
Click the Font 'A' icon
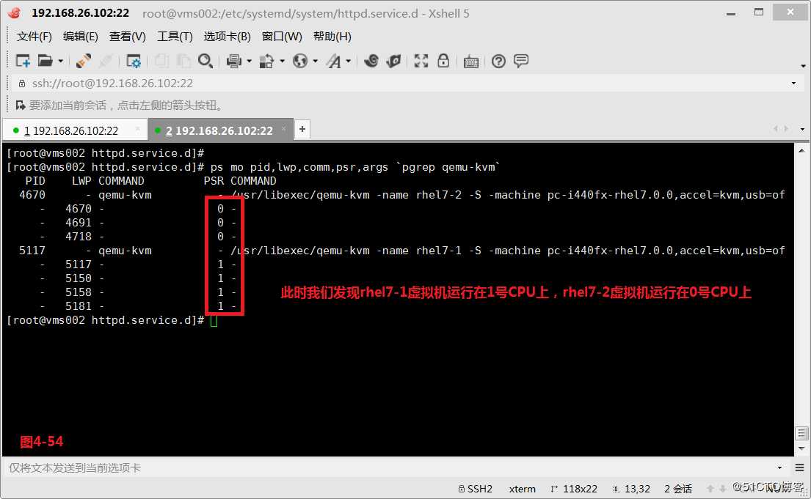tap(334, 61)
